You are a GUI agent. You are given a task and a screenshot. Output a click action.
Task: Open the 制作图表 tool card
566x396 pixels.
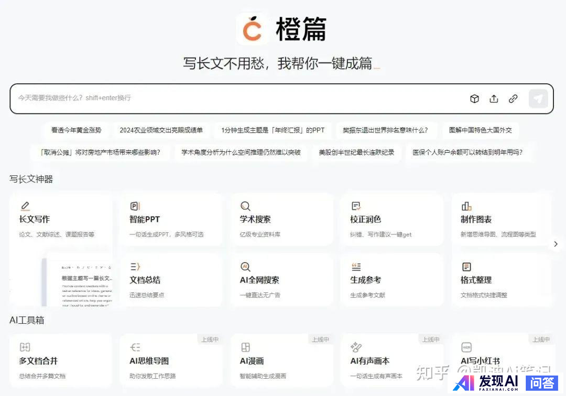click(x=502, y=220)
